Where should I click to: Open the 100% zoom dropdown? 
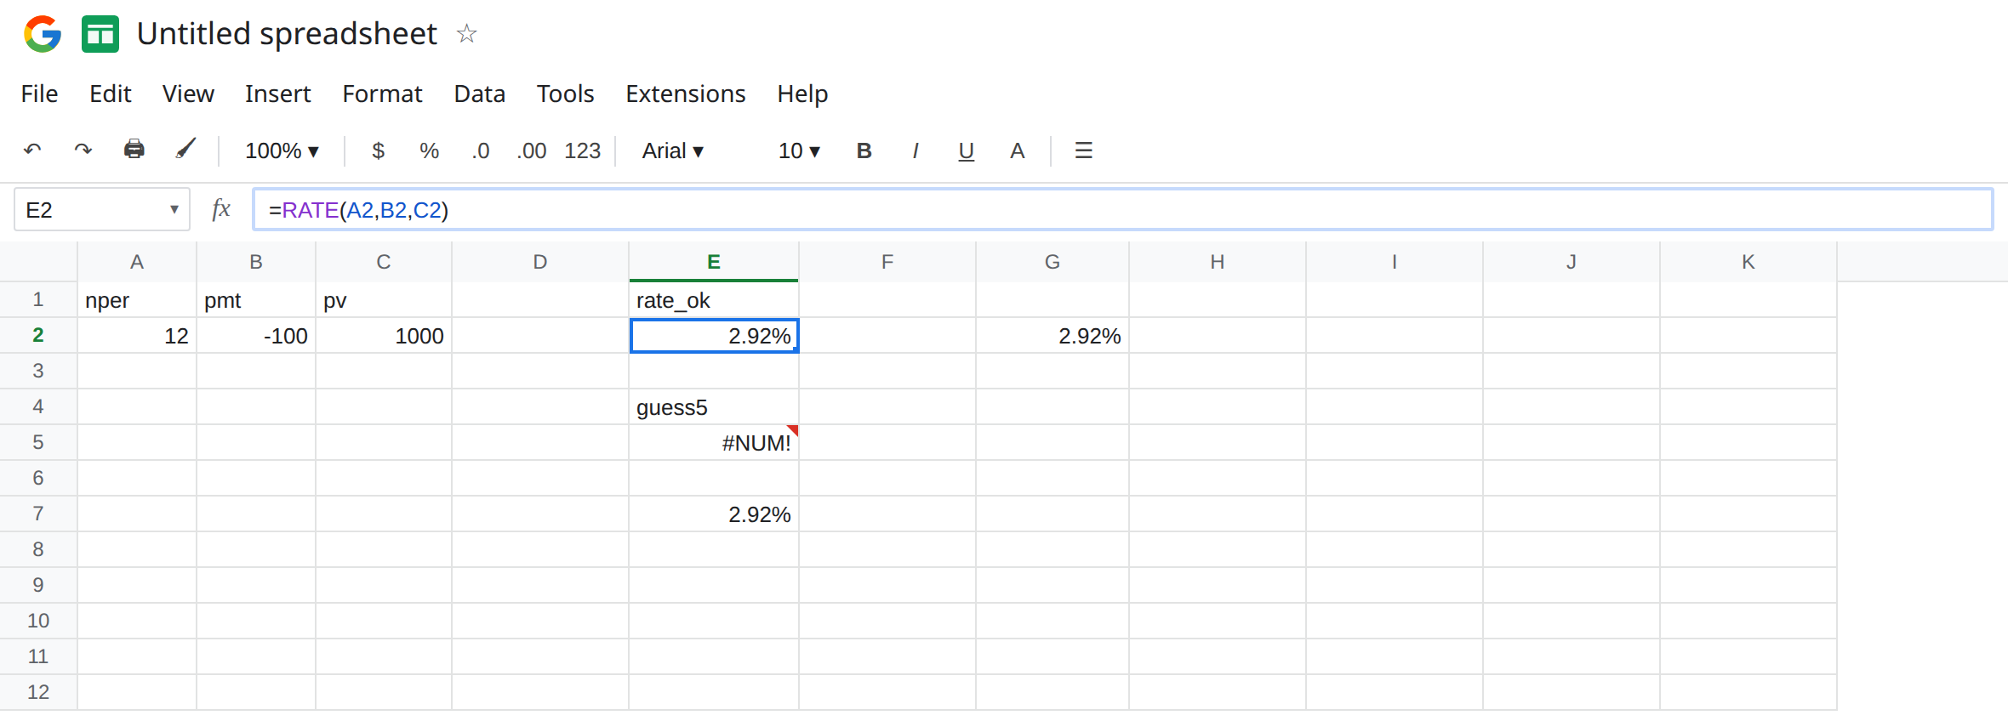pyautogui.click(x=282, y=150)
